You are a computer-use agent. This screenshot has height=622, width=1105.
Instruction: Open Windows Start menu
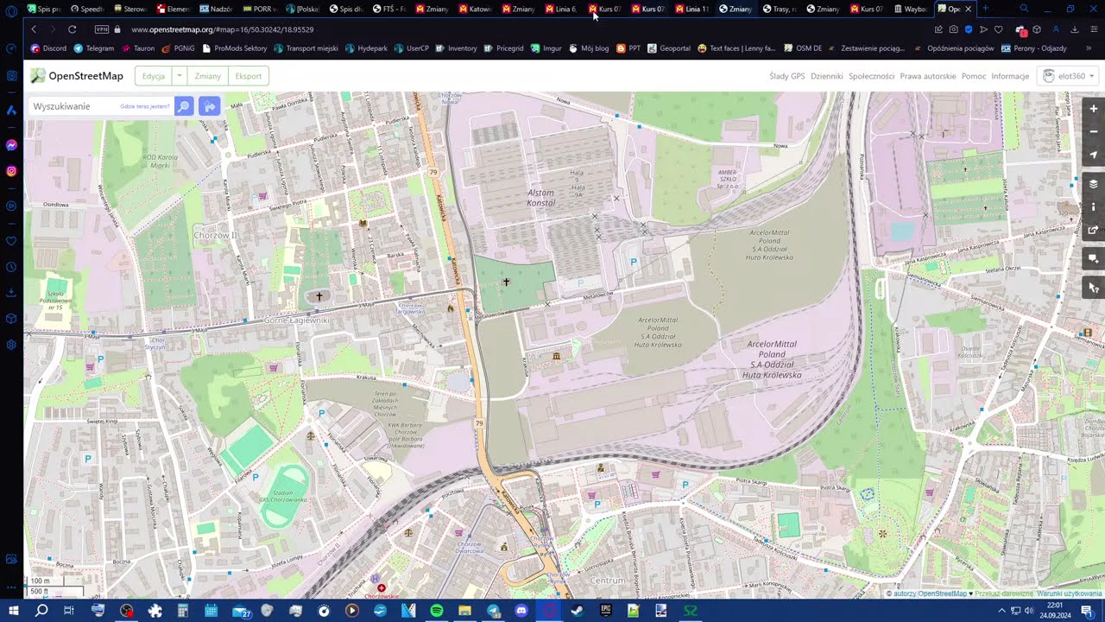point(13,611)
